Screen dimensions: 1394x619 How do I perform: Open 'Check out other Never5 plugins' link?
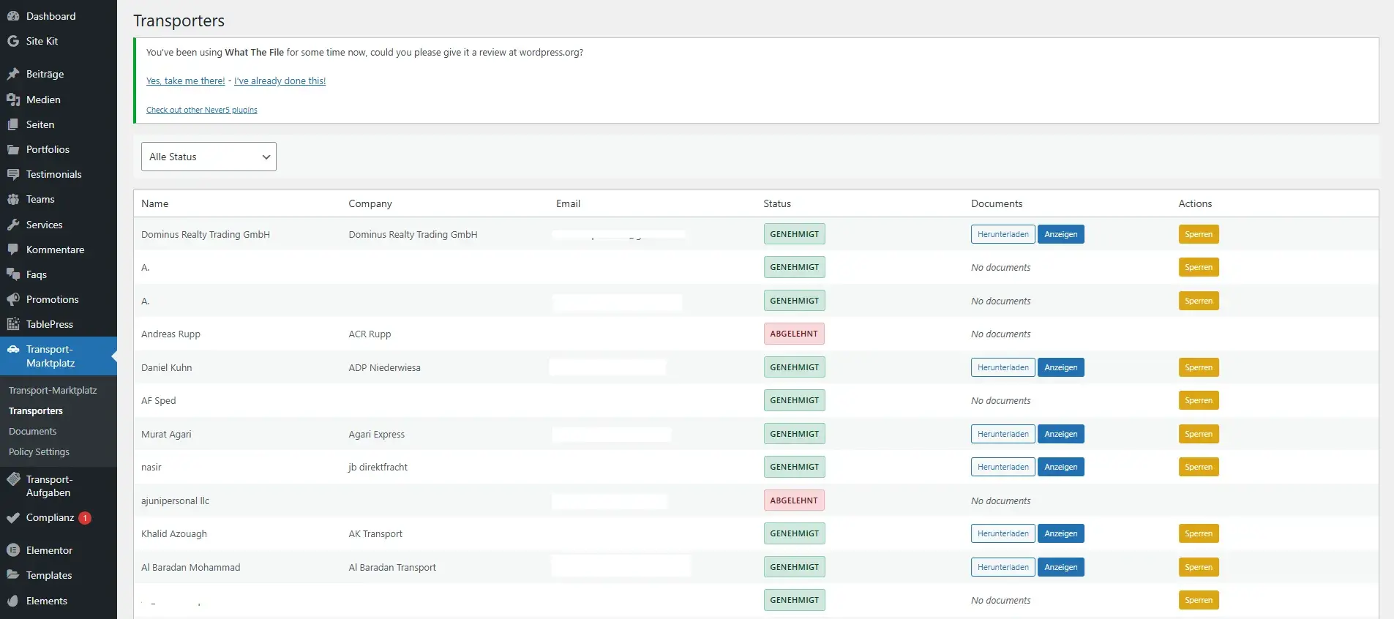tap(201, 110)
